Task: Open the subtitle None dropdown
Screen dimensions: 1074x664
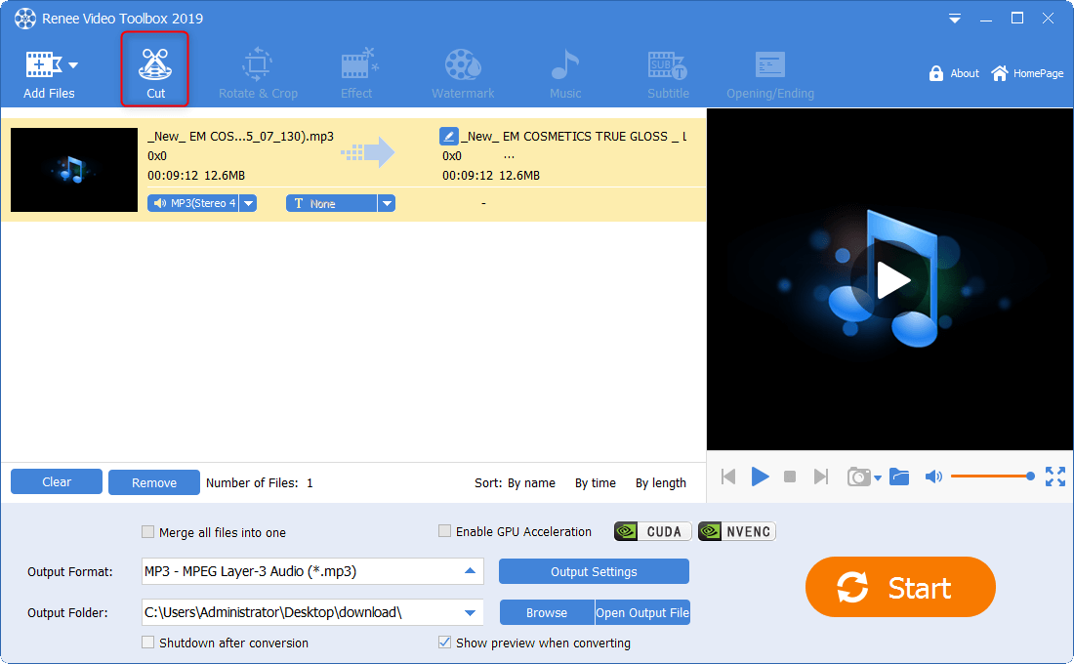Action: [x=387, y=203]
